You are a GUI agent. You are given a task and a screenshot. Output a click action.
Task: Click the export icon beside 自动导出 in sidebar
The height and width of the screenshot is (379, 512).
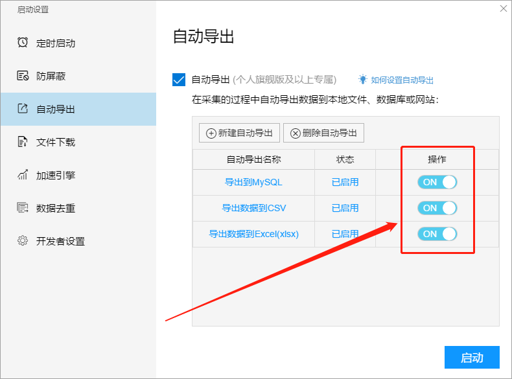click(23, 109)
